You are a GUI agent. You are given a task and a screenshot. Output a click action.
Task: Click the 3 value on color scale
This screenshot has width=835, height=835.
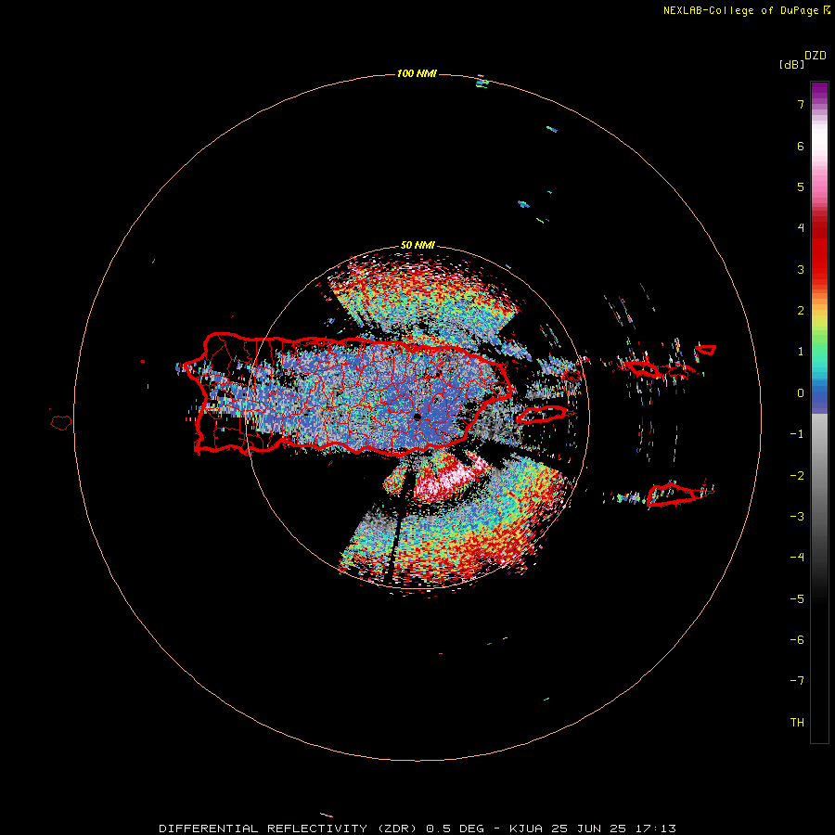pyautogui.click(x=801, y=269)
